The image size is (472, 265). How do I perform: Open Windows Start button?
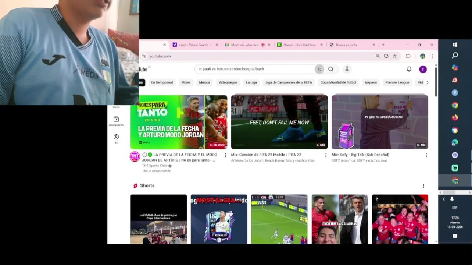point(455,45)
